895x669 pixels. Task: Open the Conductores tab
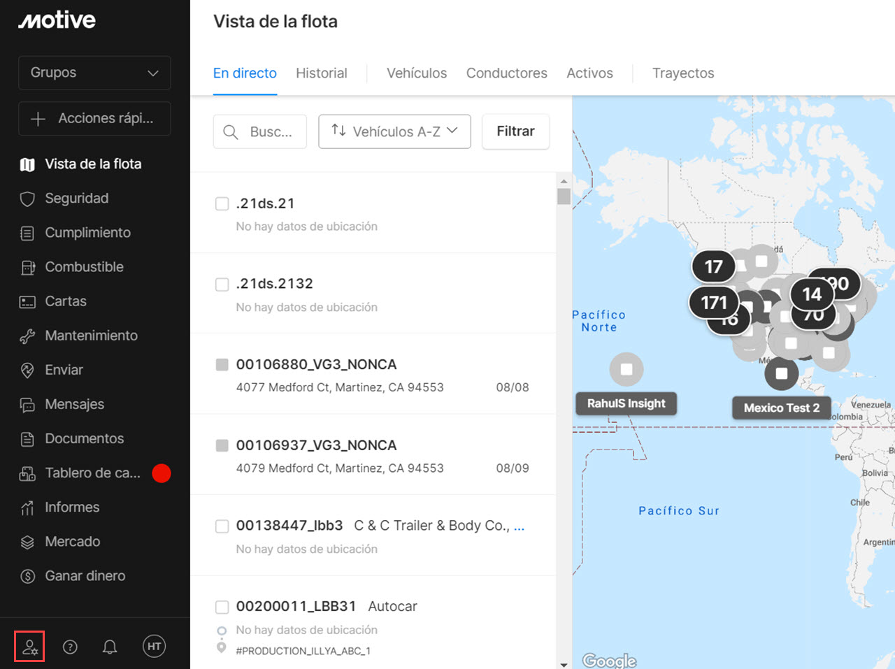point(507,73)
